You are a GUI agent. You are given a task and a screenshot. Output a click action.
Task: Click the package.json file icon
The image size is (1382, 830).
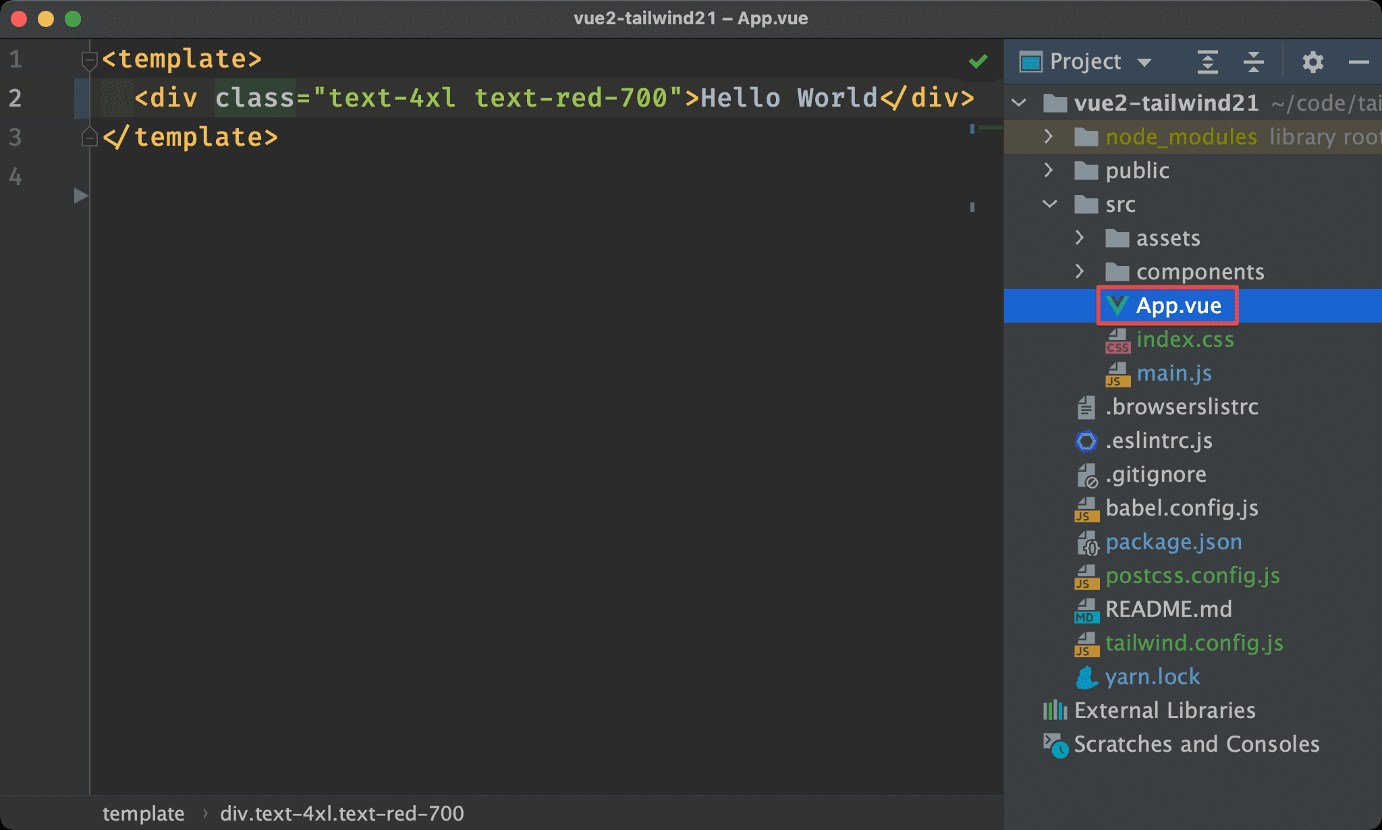pos(1087,543)
